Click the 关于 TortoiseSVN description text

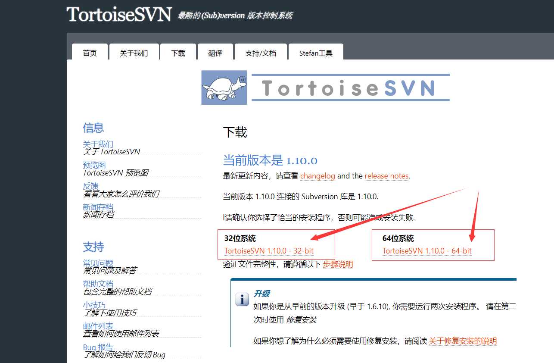coord(112,151)
